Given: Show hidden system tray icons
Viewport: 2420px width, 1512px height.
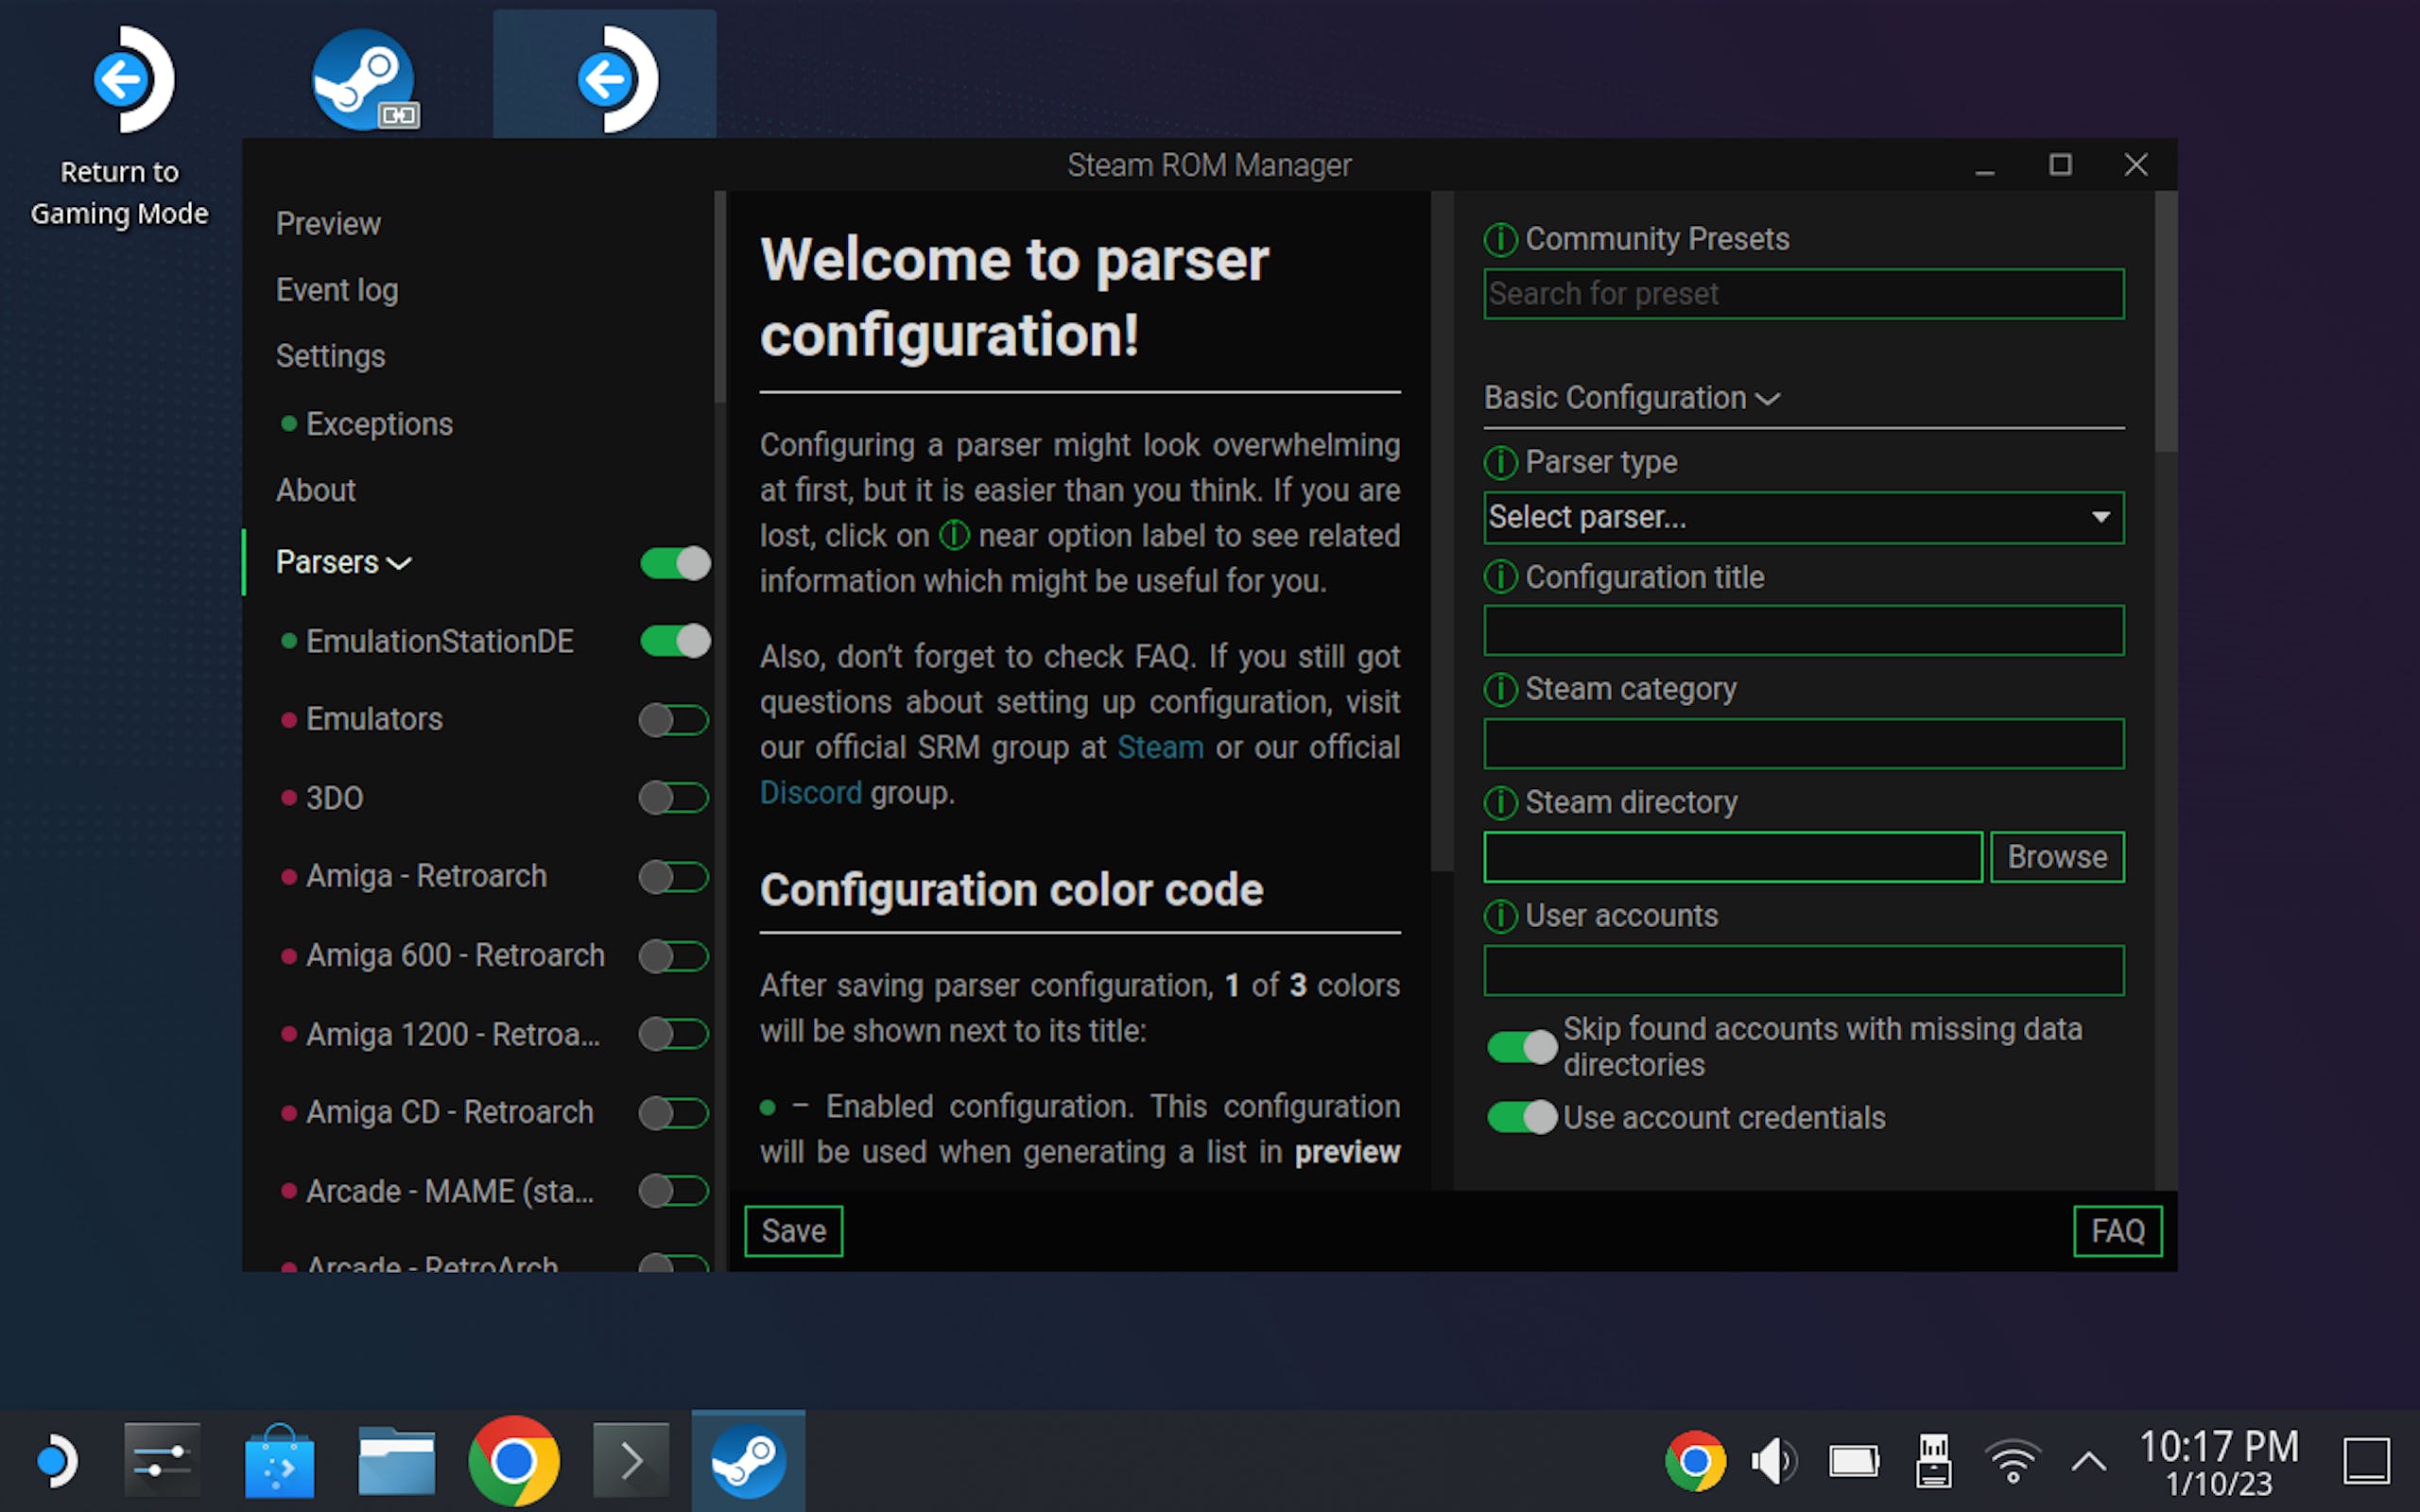Looking at the screenshot, I should (x=2089, y=1462).
